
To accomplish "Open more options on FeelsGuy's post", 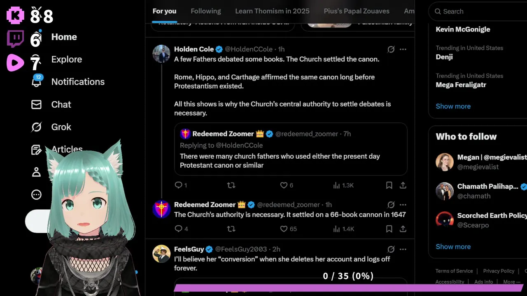I will click(403, 249).
